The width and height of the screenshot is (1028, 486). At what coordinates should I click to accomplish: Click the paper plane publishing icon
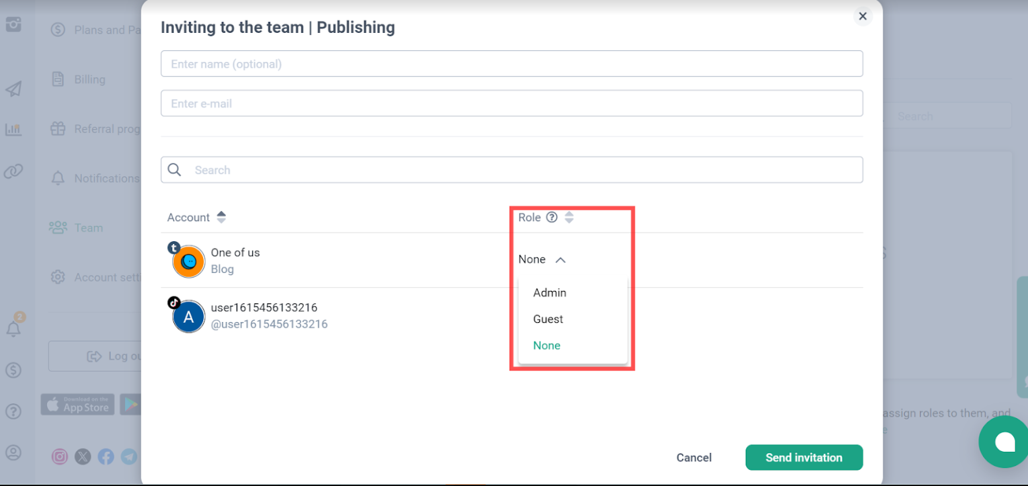click(x=13, y=89)
